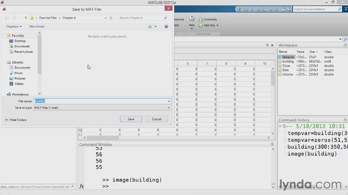Click Chapter 4 in the path breadcrumb
This screenshot has width=348, height=195.
(x=69, y=18)
